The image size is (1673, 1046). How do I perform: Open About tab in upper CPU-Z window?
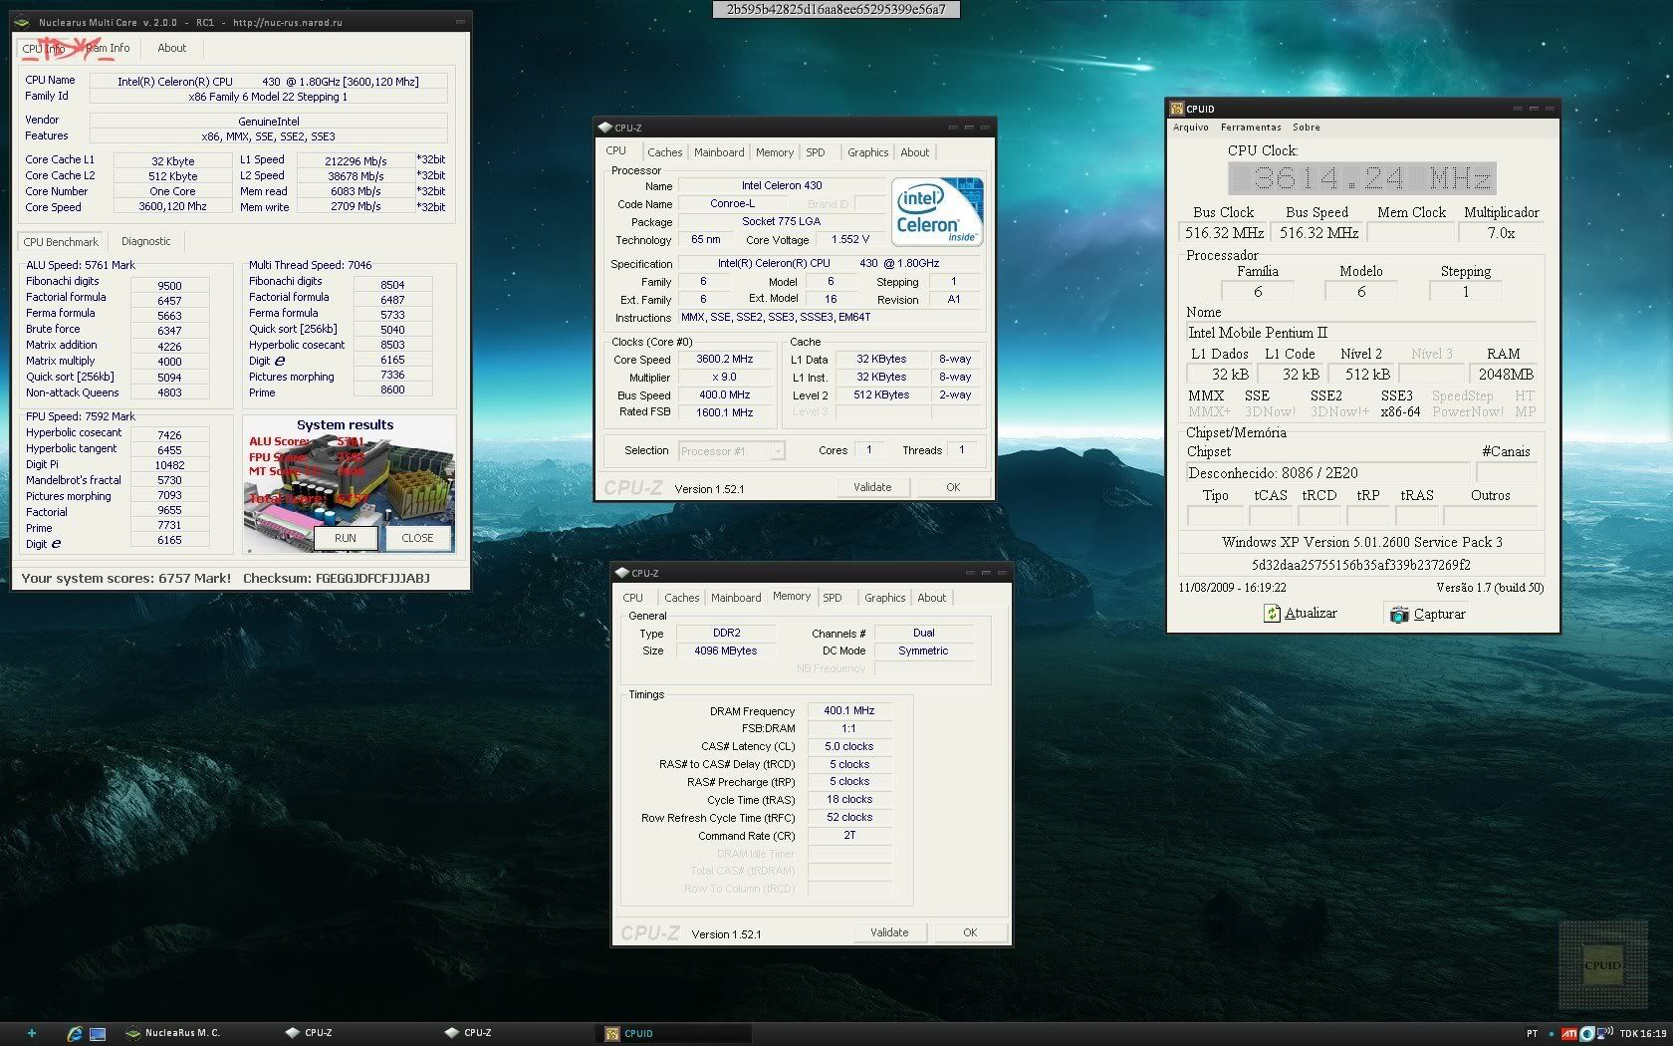[914, 152]
